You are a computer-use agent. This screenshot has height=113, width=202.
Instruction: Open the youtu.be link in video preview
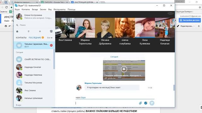pos(111,78)
